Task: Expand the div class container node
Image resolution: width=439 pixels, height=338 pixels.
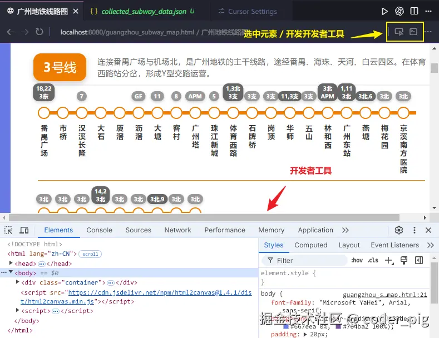Action: [17, 282]
